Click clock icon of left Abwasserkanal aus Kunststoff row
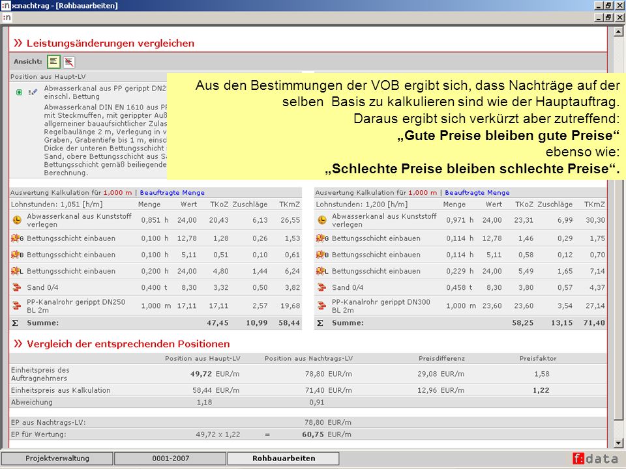Image resolution: width=626 pixels, height=469 pixels. [17, 220]
